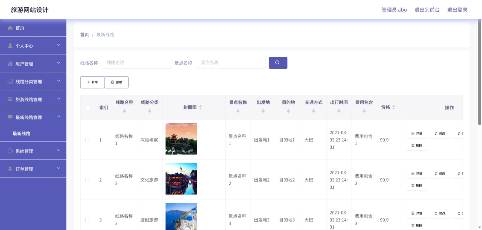Open 首页 in the sidebar menu
The height and width of the screenshot is (230, 482).
tap(33, 28)
